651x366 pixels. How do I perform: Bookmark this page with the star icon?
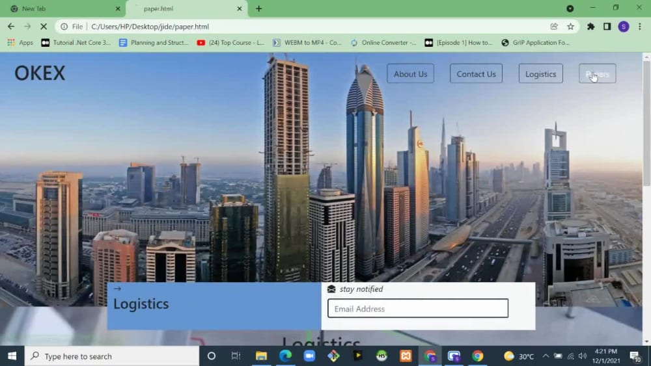click(570, 27)
